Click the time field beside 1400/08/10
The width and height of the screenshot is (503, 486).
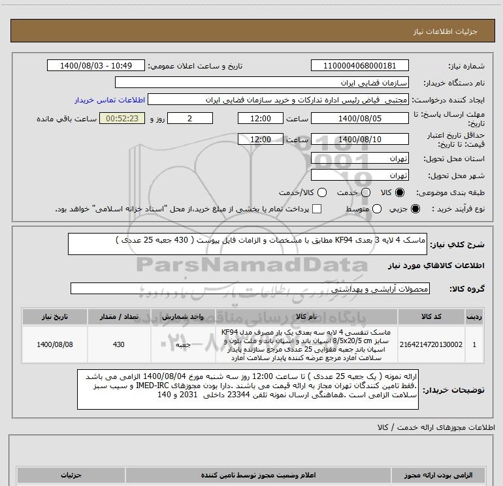[x=261, y=139]
